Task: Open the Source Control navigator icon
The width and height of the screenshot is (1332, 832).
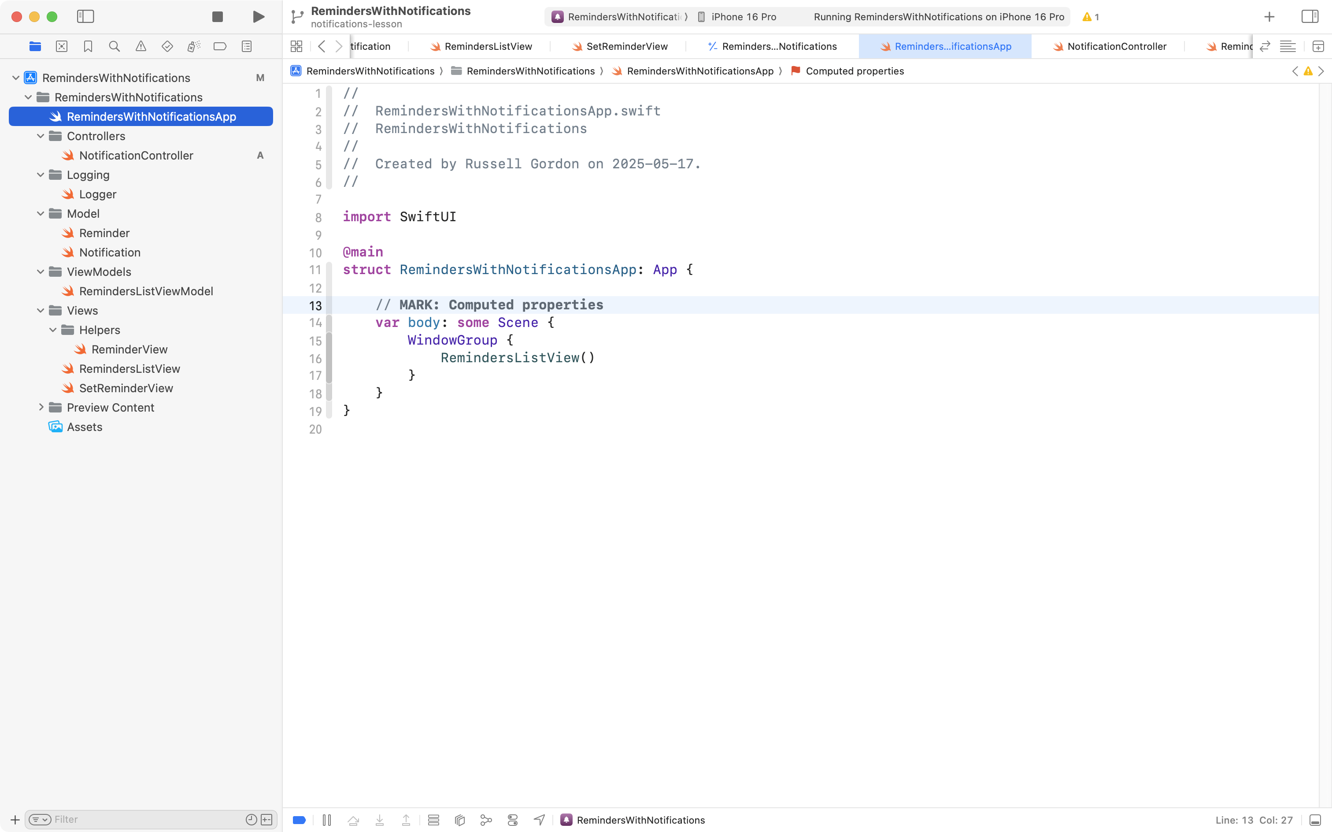Action: tap(62, 46)
